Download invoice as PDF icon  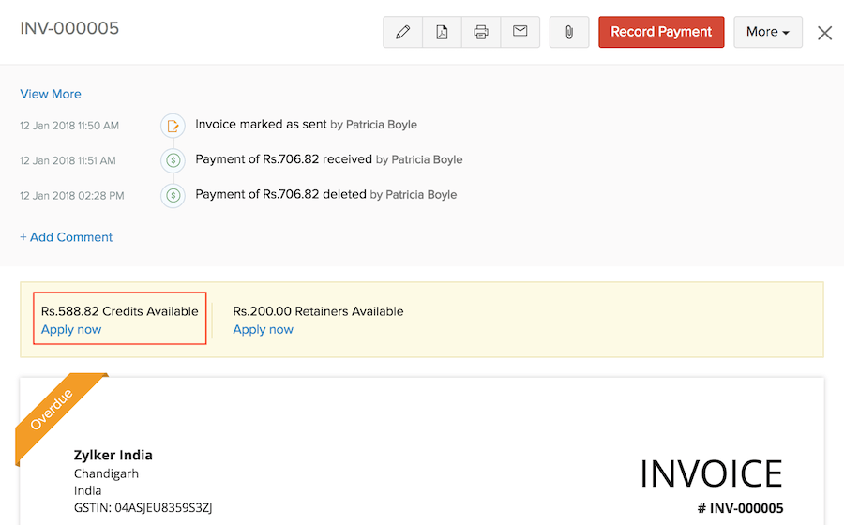442,32
